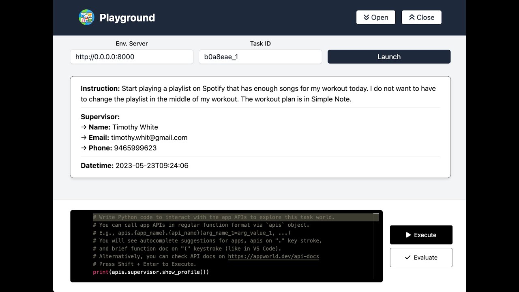
Task: Collapse sections with the Close button
Action: [x=421, y=17]
